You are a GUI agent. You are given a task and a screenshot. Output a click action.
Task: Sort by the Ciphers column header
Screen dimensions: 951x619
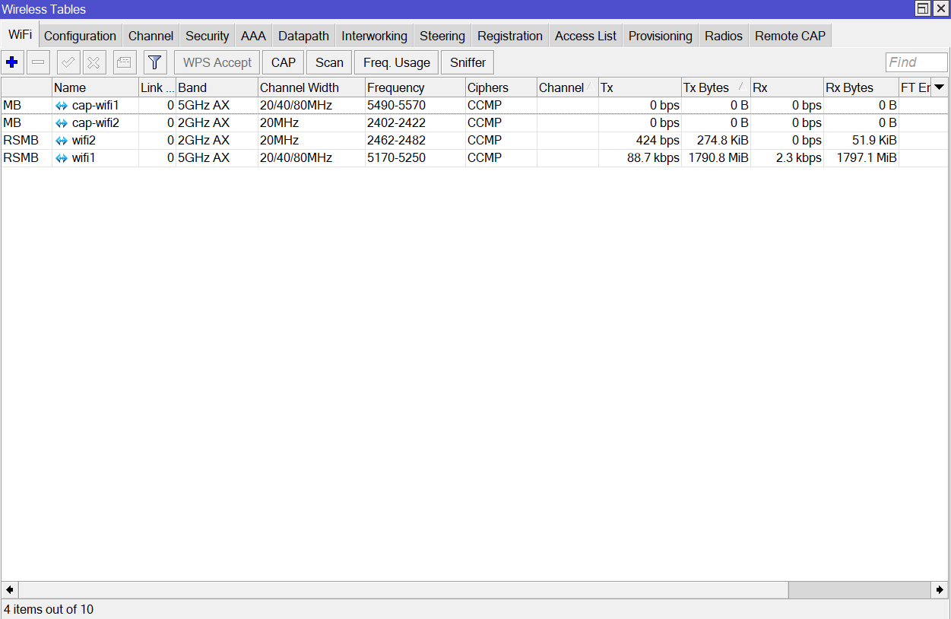[501, 87]
